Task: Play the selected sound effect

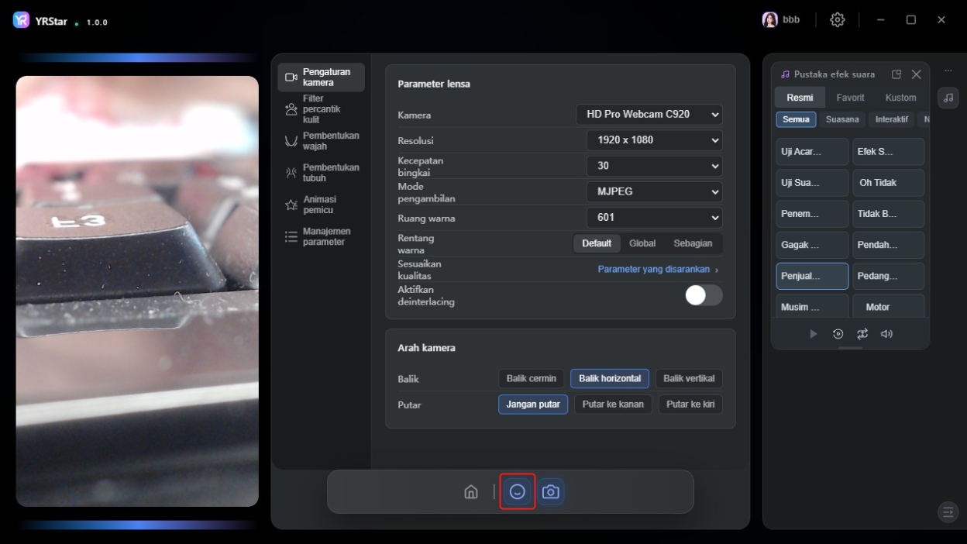Action: point(813,334)
